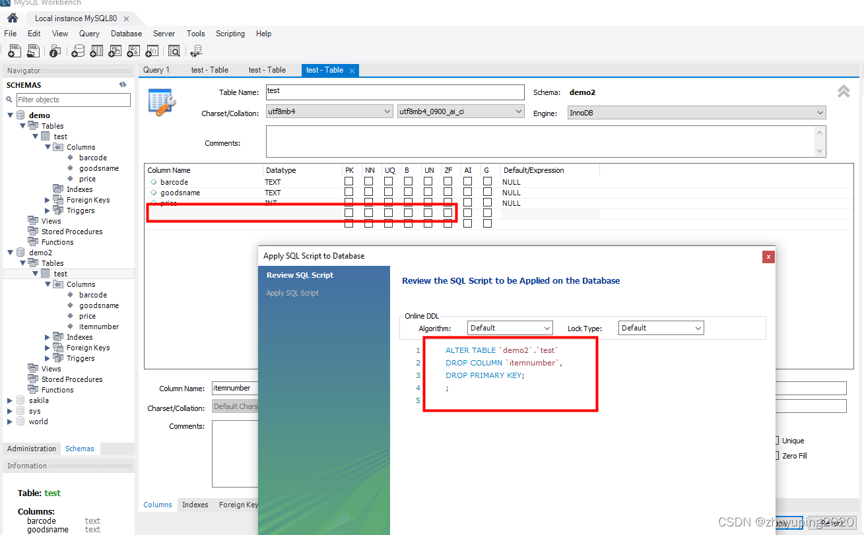Open the InnoDB Engine dropdown
Image resolution: width=864 pixels, height=535 pixels.
click(x=696, y=113)
